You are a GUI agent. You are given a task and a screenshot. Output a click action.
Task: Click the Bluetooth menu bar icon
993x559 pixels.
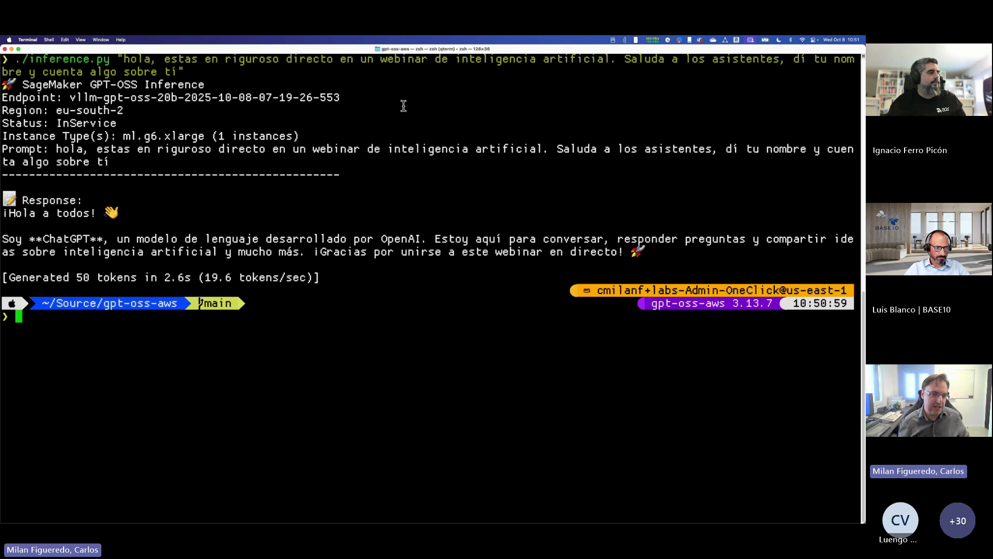(790, 40)
